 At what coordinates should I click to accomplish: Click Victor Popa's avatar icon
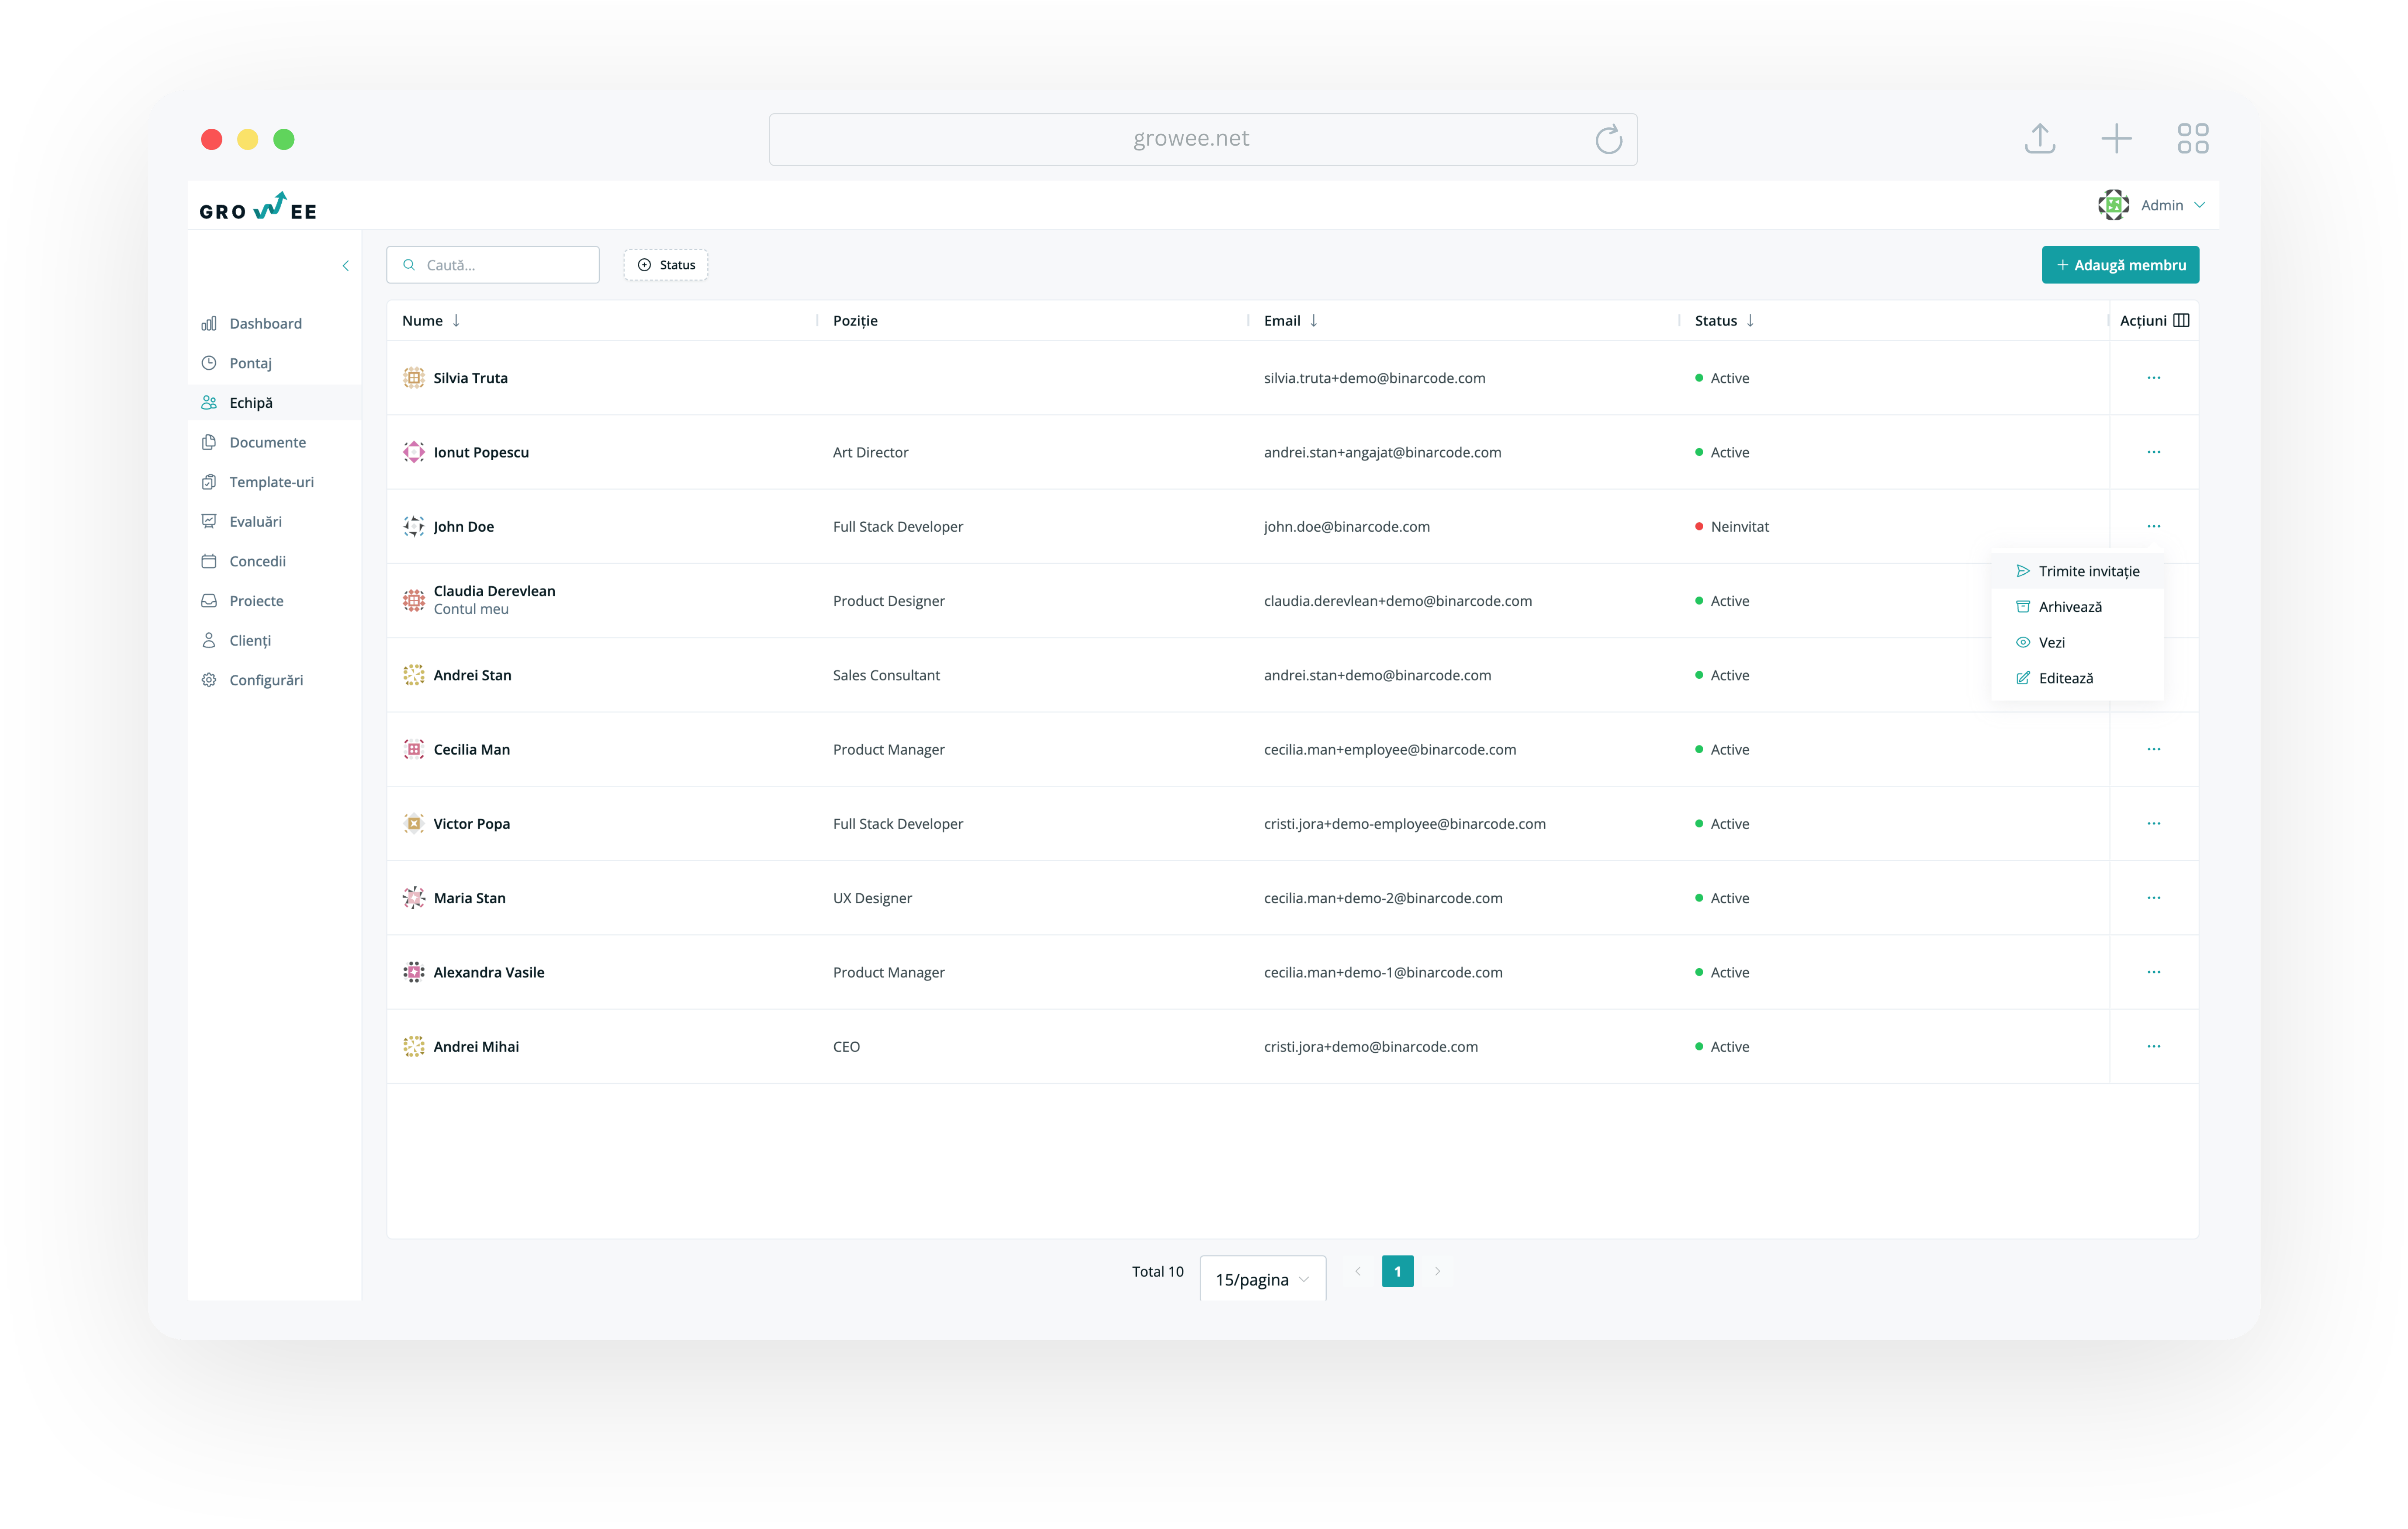click(413, 823)
